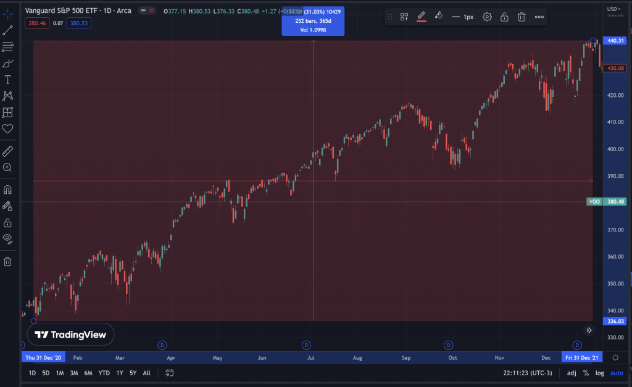Select the YTD time range
This screenshot has height=387, width=632.
click(104, 373)
